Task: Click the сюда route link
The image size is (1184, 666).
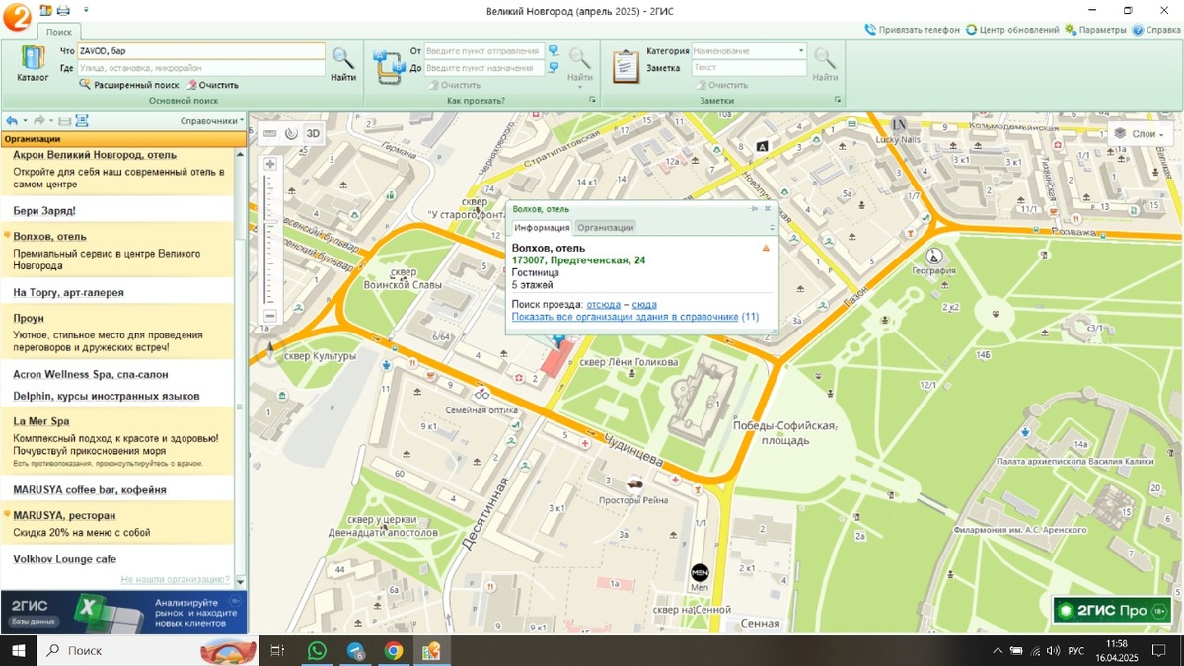Action: (x=644, y=305)
